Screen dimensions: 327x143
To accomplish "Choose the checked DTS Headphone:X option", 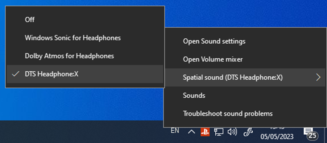I will click(x=85, y=74).
